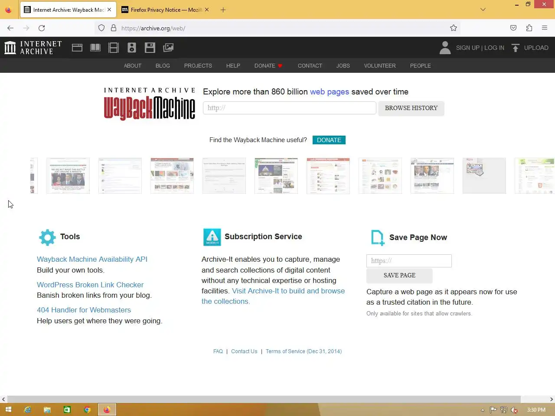
Task: Open the PEOPLE menu item
Action: pyautogui.click(x=421, y=66)
